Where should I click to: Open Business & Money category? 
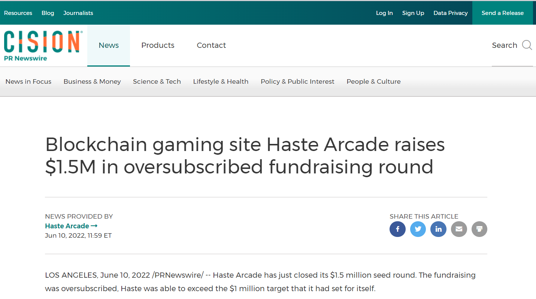pyautogui.click(x=92, y=81)
